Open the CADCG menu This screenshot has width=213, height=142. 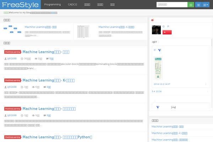point(72,5)
